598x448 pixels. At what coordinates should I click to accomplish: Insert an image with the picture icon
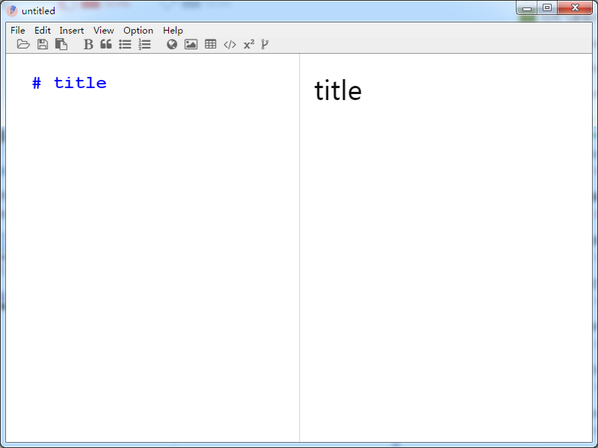191,44
